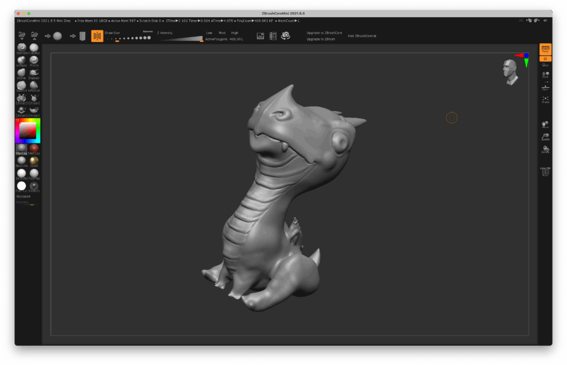Click the Move view navigation icon
This screenshot has width=567, height=365.
pos(545,124)
